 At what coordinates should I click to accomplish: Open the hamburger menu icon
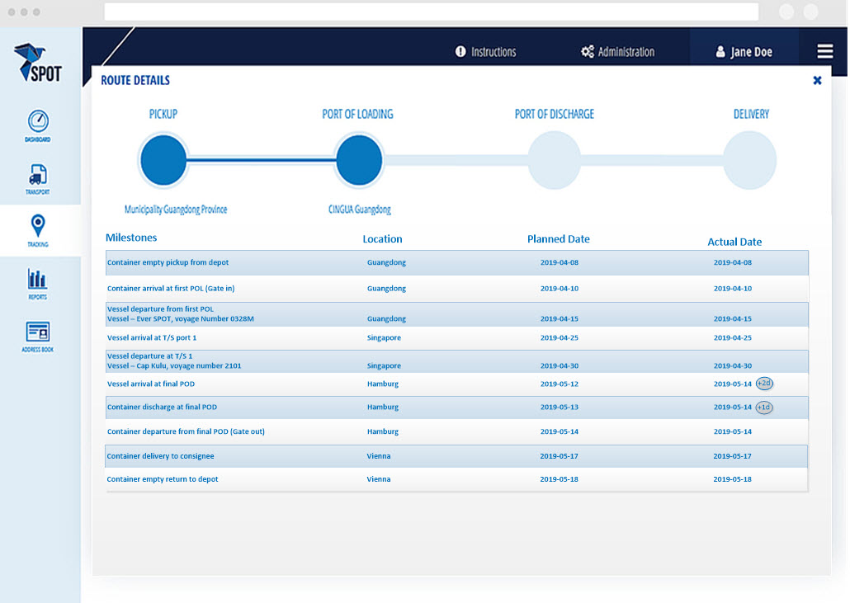click(824, 51)
